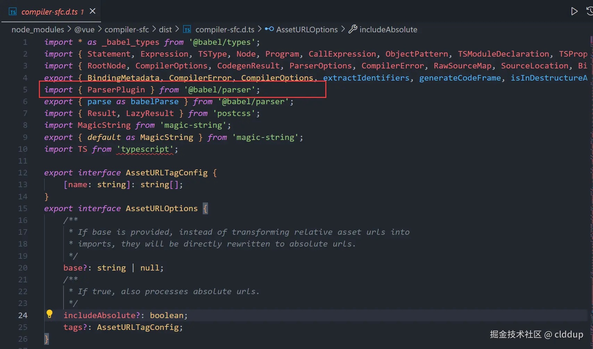Click the TS file icon in breadcrumb
This screenshot has width=593, height=349.
[187, 30]
